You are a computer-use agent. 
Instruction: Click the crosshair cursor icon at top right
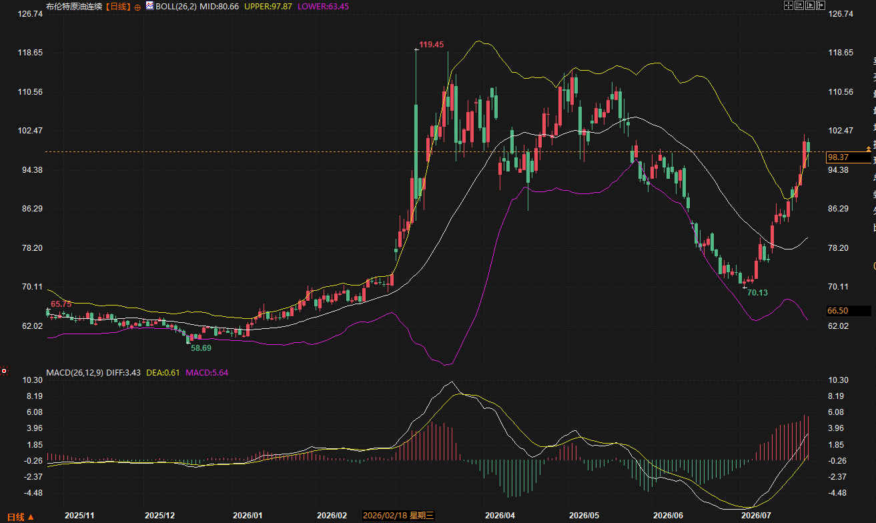pos(789,5)
